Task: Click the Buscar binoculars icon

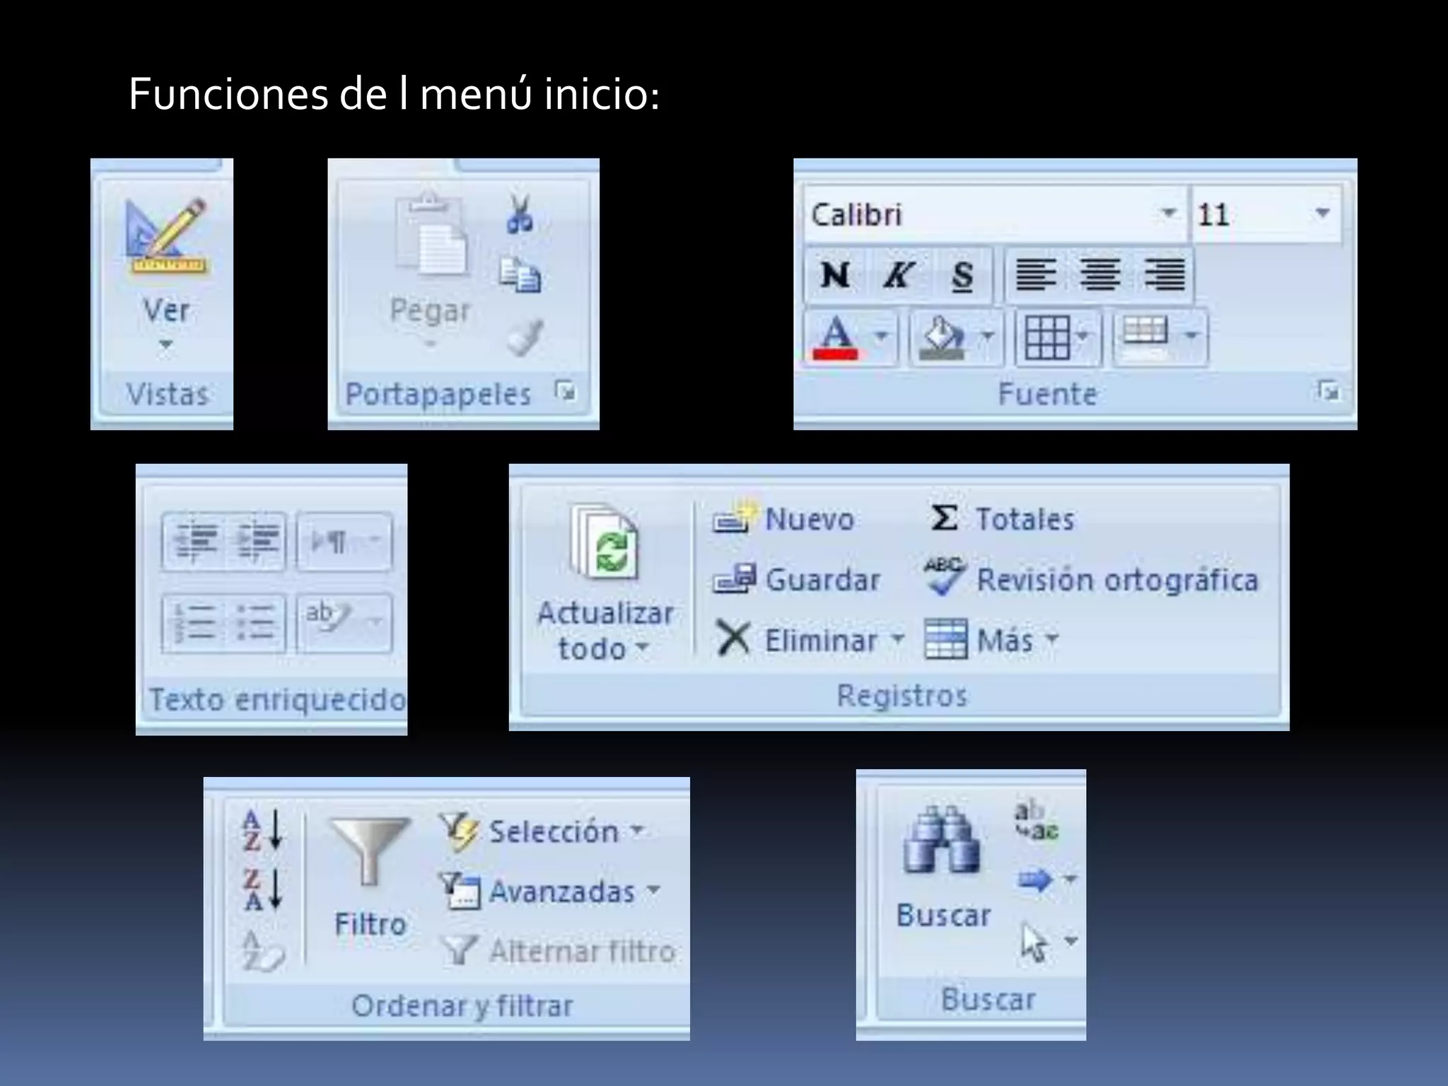Action: coord(942,839)
